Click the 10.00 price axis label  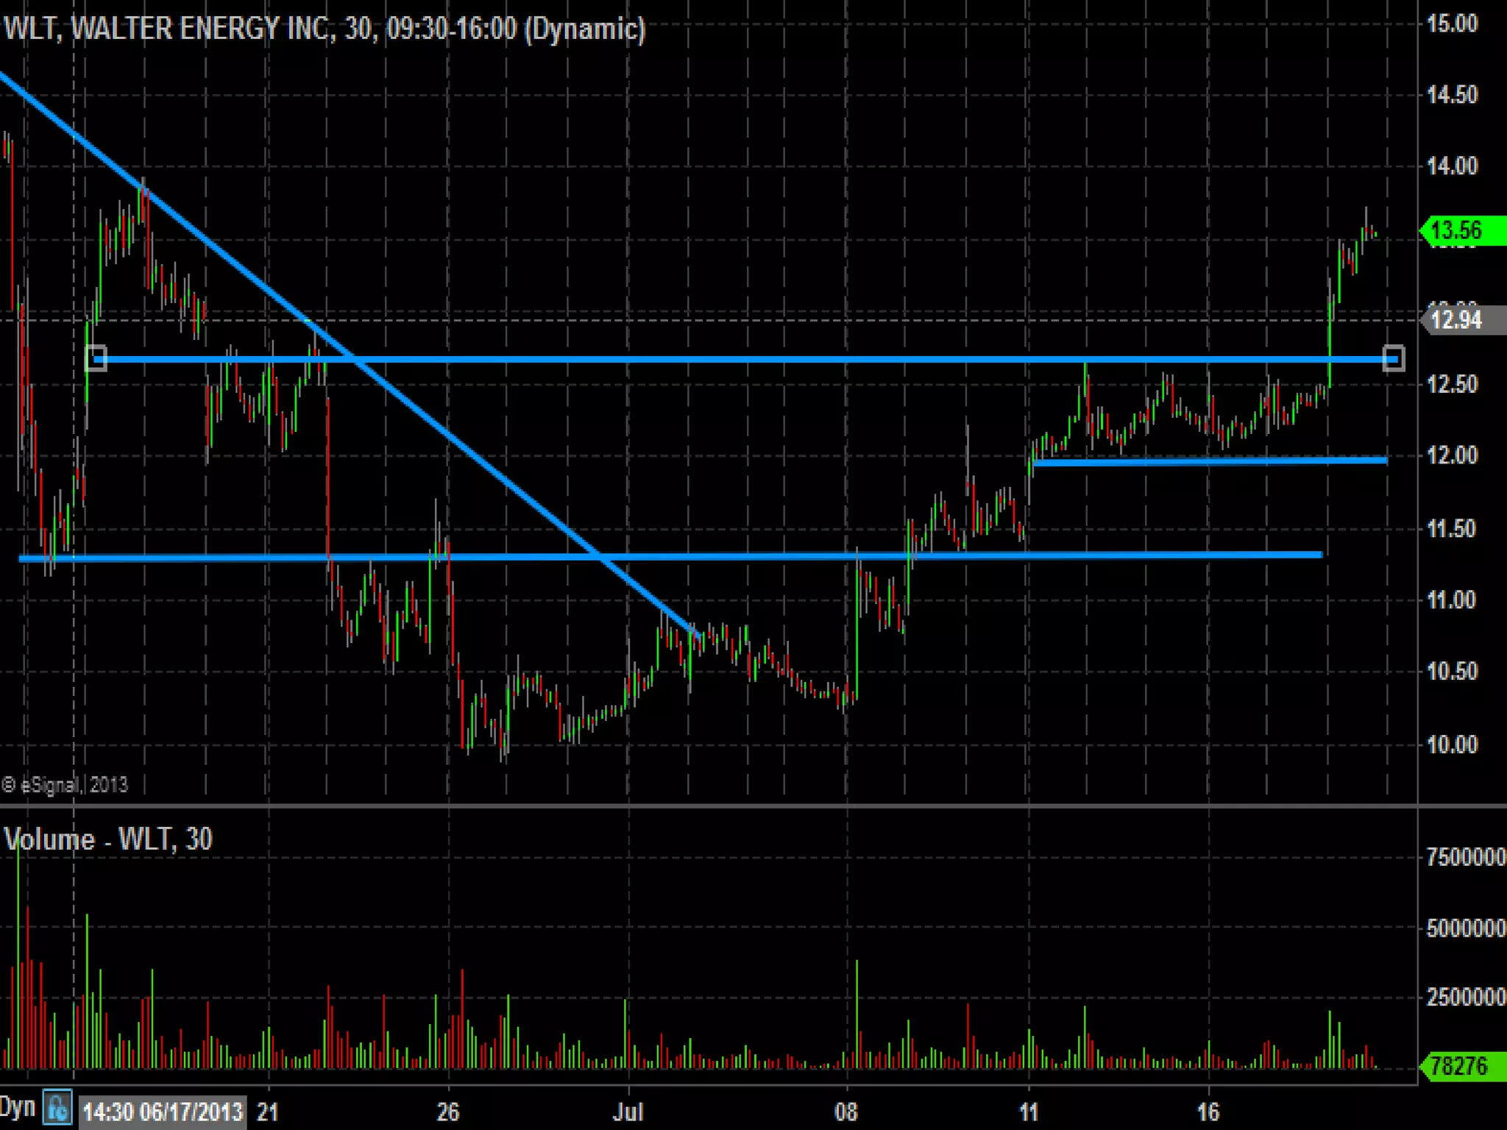pos(1452,745)
